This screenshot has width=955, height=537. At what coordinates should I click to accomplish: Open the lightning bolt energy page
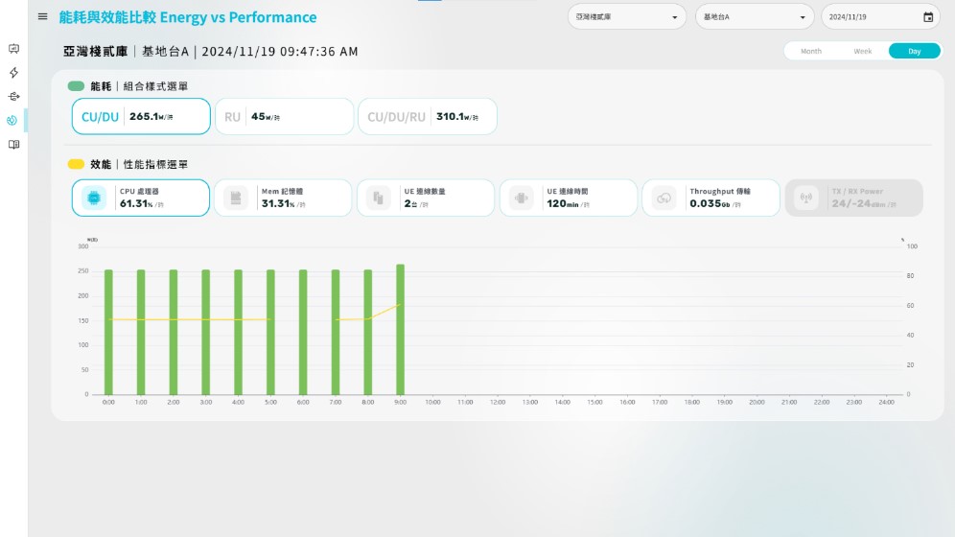click(x=13, y=73)
